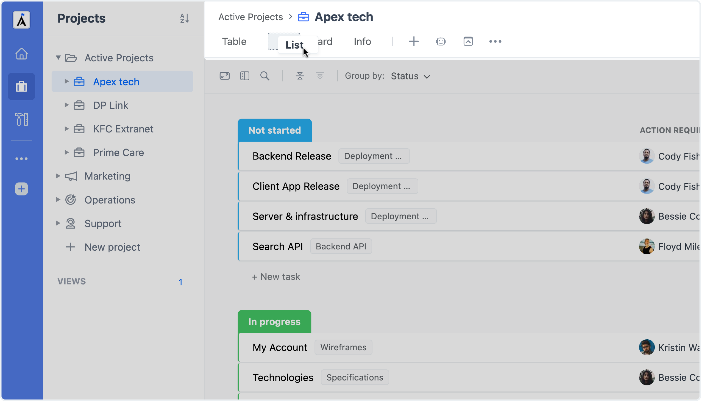Expand the Apex tech project tree
Viewport: 701px width, 401px height.
(66, 81)
